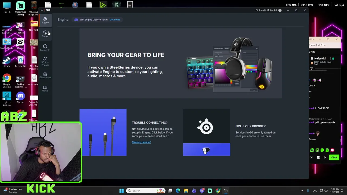Image resolution: width=347 pixels, height=195 pixels.
Task: Click the Discord logo in the Engine banner
Action: (76, 19)
